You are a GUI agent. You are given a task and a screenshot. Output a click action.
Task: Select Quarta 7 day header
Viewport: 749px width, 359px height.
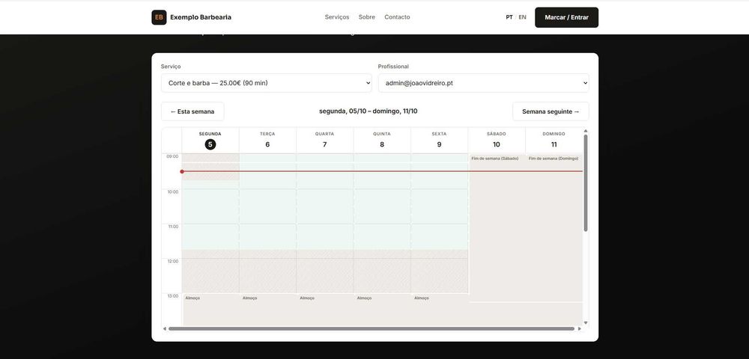point(325,140)
